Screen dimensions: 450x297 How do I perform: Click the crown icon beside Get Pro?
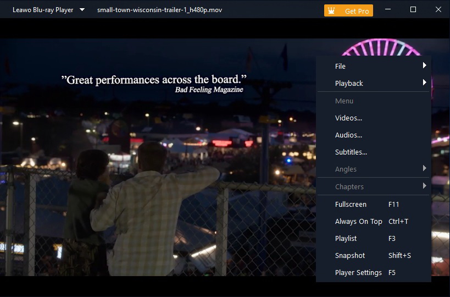(331, 10)
